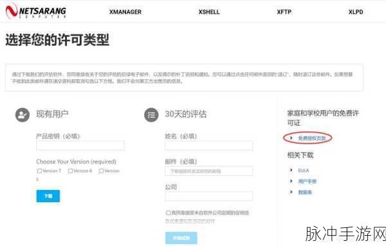Tick the marketing email consent checkbox
The width and height of the screenshot is (386, 246).
click(x=168, y=213)
